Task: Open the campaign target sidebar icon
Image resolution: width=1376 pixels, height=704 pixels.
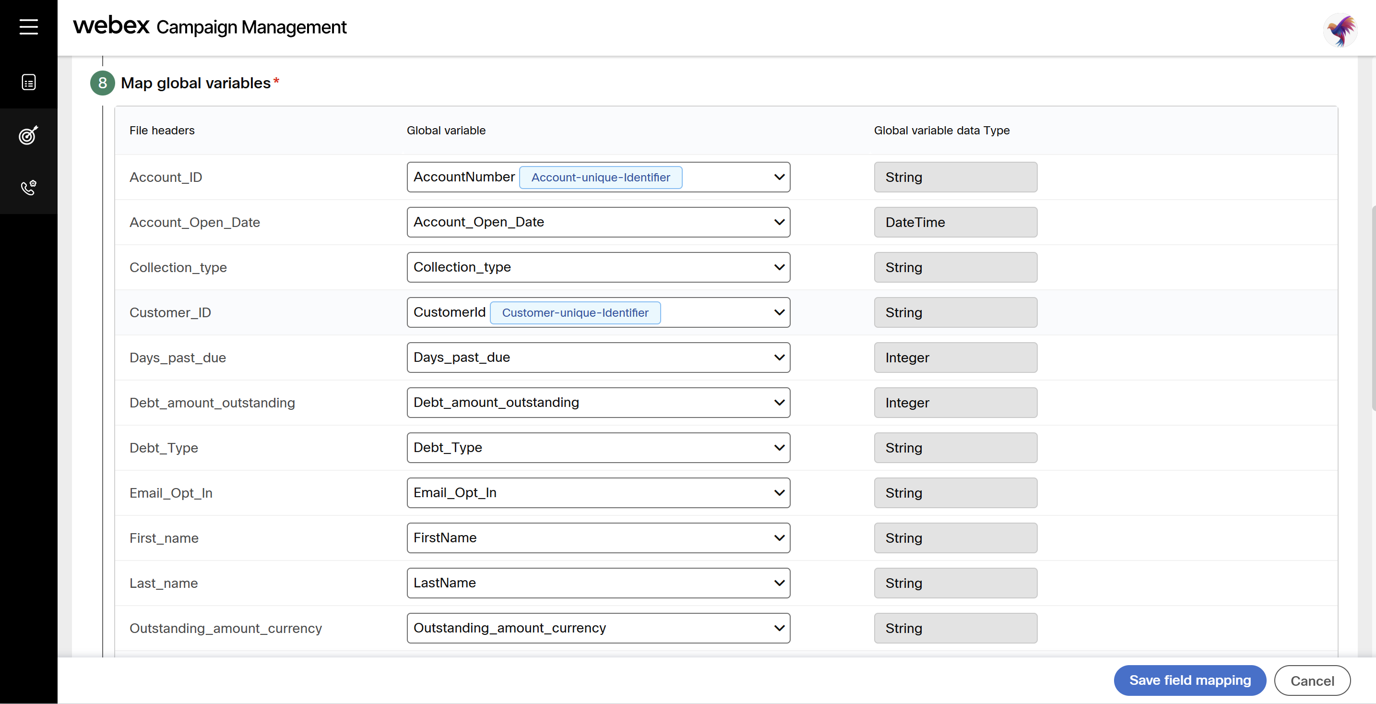Action: click(x=28, y=135)
